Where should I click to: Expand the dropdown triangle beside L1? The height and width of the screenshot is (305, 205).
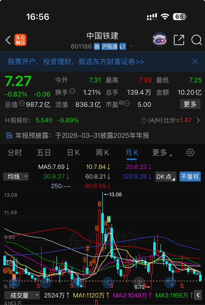pyautogui.click(x=131, y=46)
